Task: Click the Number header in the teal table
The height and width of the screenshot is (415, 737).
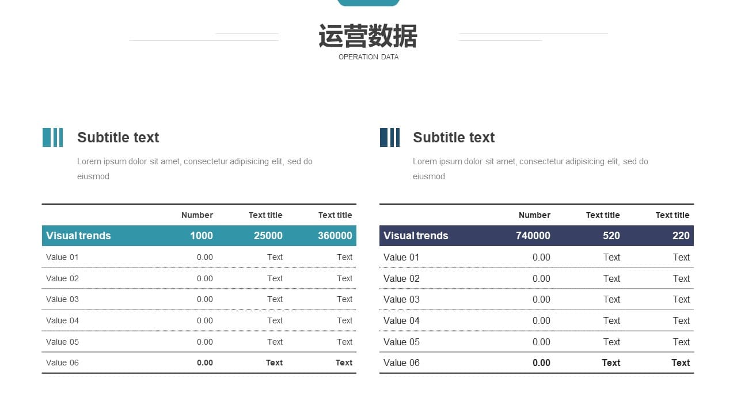Action: (197, 215)
